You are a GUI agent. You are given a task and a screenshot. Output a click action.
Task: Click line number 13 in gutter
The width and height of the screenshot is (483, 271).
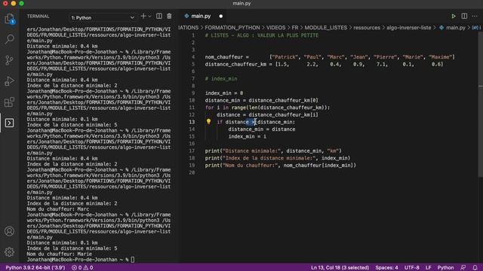coord(192,122)
